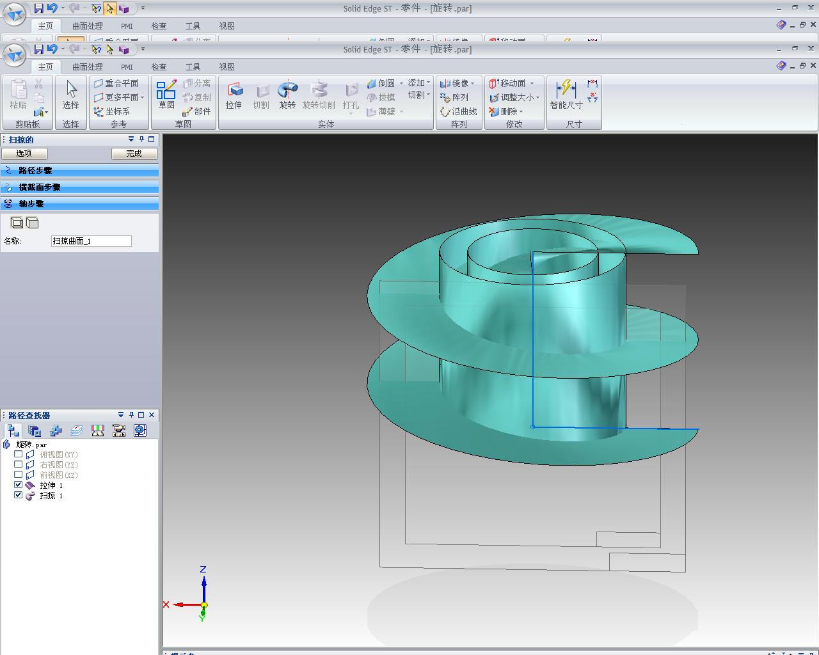Open the engineering reference tab in 路径查找器
Viewport: 819px width, 655px height.
pos(140,430)
